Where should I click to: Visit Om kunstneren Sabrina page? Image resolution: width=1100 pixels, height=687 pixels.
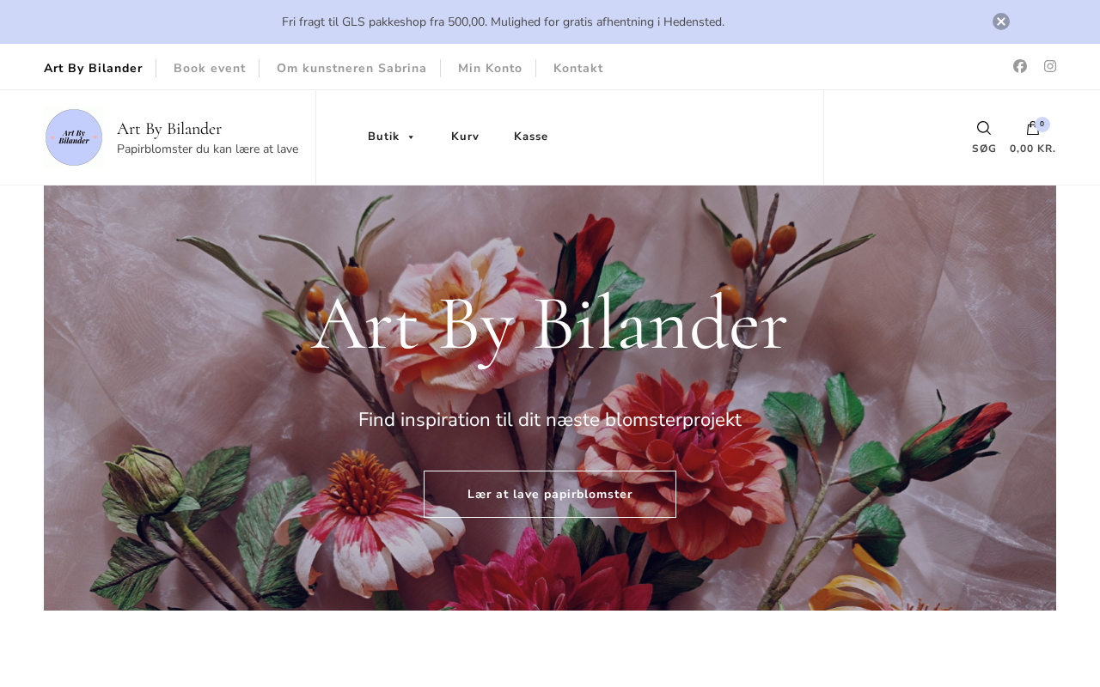(x=351, y=68)
